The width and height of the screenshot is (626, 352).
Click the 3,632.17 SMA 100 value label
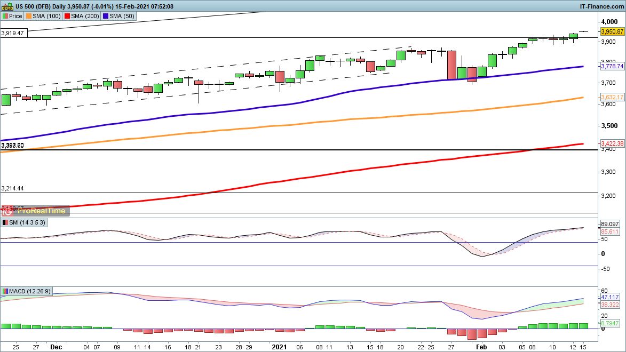612,97
